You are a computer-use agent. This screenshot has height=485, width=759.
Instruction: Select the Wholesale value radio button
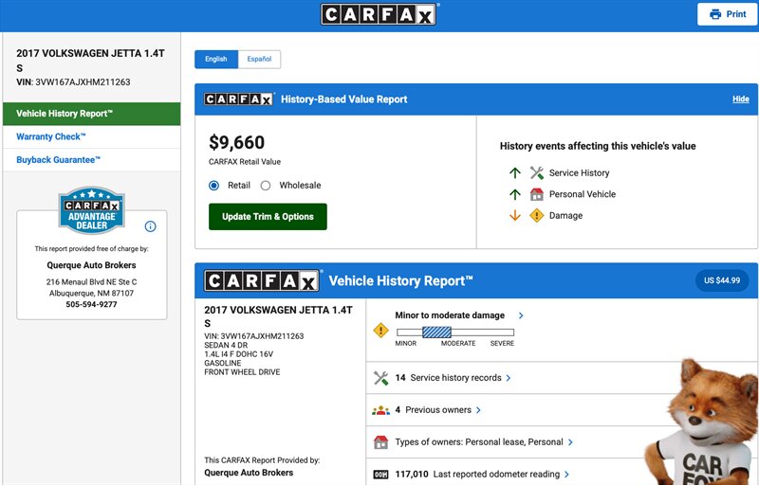[266, 186]
